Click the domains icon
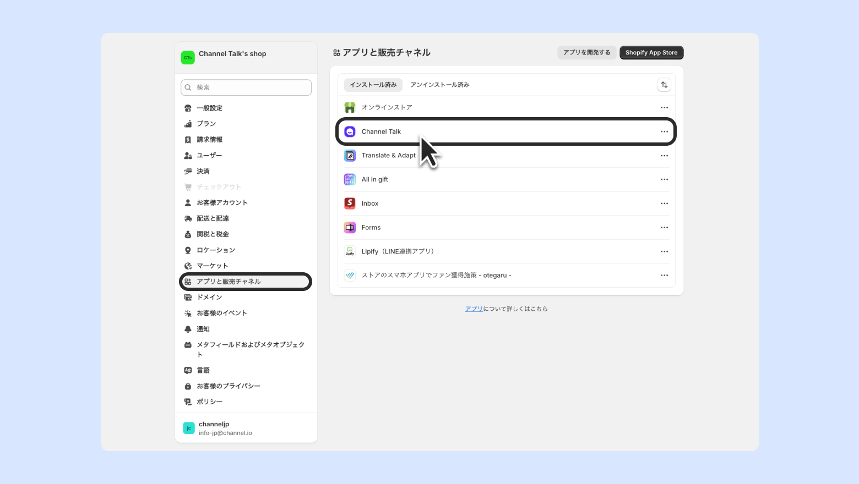Image resolution: width=859 pixels, height=484 pixels. [188, 298]
